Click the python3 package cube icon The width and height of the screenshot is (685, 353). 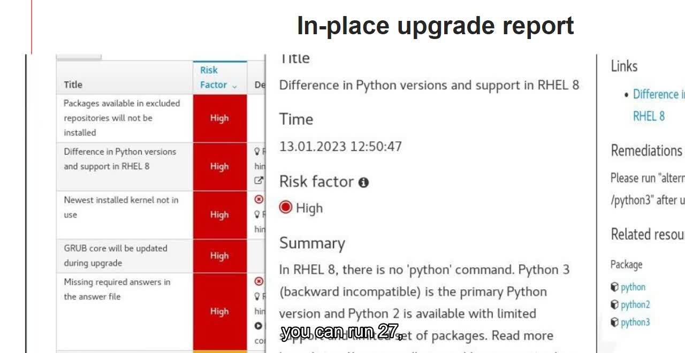(614, 323)
